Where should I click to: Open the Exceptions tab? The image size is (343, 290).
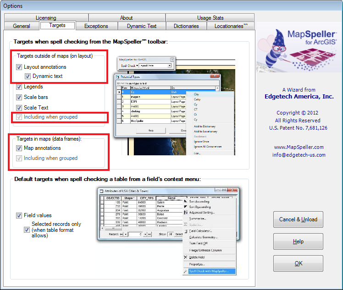[x=96, y=26]
